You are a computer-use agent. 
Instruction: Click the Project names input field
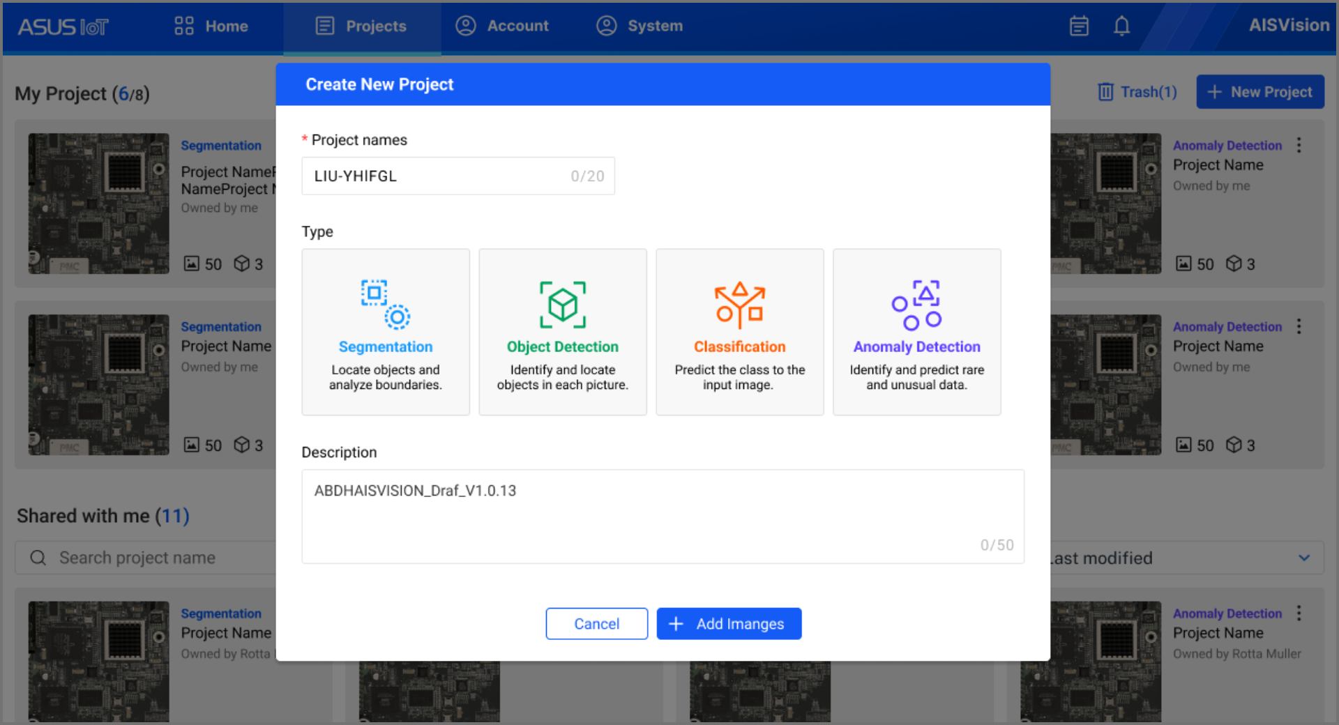[x=458, y=176]
